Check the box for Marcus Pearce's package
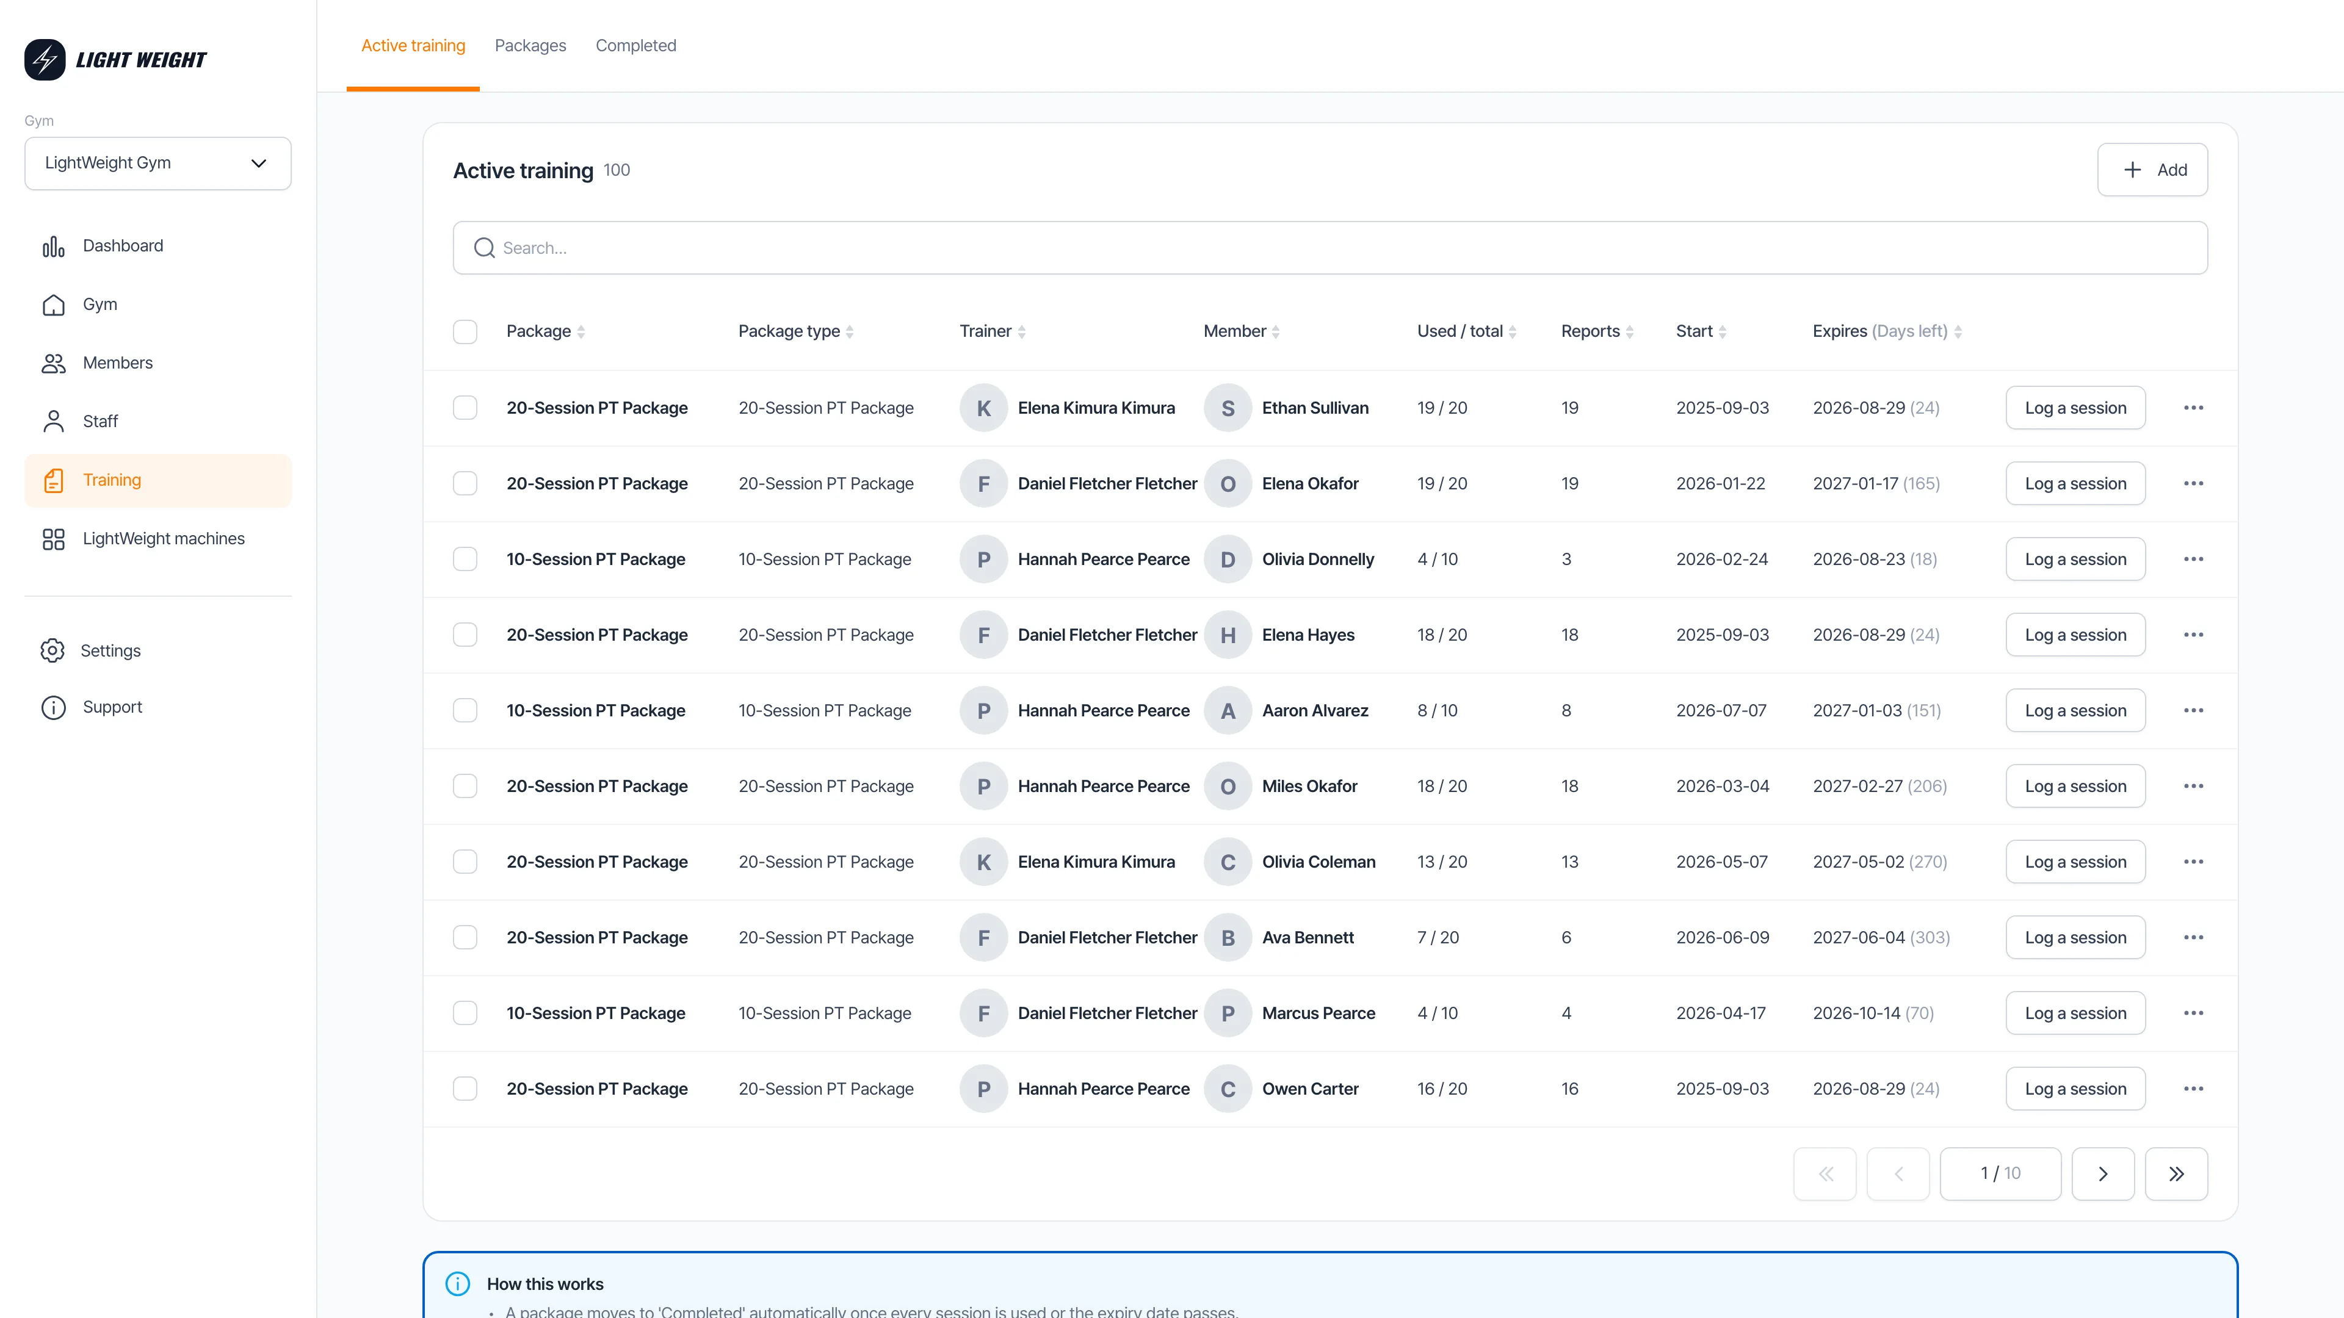This screenshot has height=1318, width=2344. pyautogui.click(x=465, y=1014)
